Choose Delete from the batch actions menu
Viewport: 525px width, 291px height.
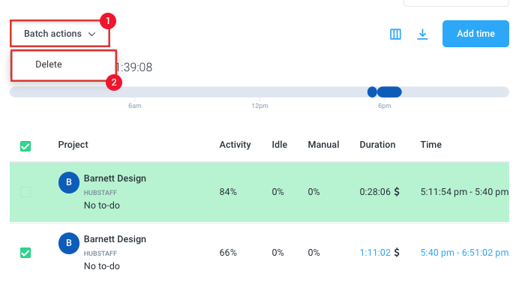click(x=64, y=64)
